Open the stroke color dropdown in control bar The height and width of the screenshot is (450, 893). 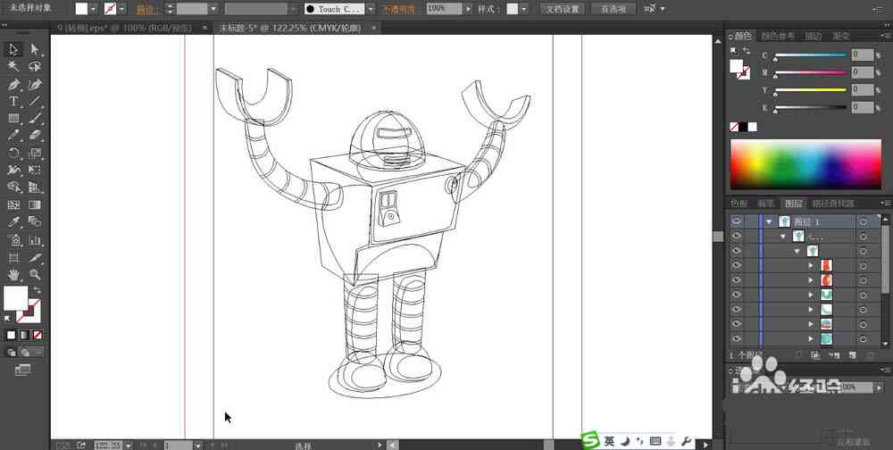(121, 9)
